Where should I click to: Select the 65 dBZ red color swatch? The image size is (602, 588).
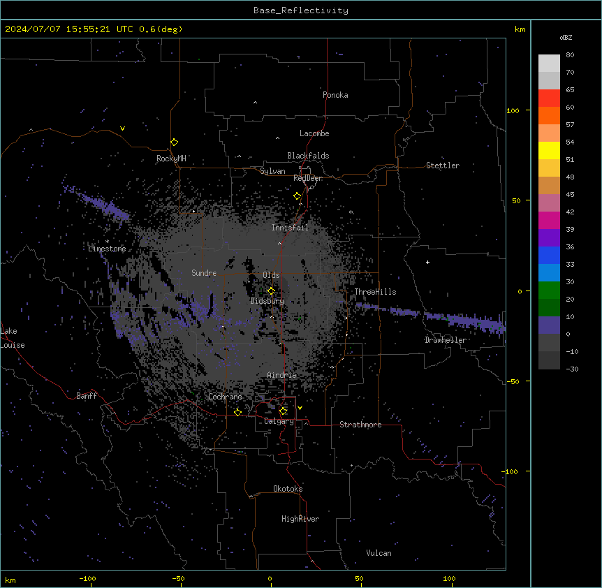(549, 98)
